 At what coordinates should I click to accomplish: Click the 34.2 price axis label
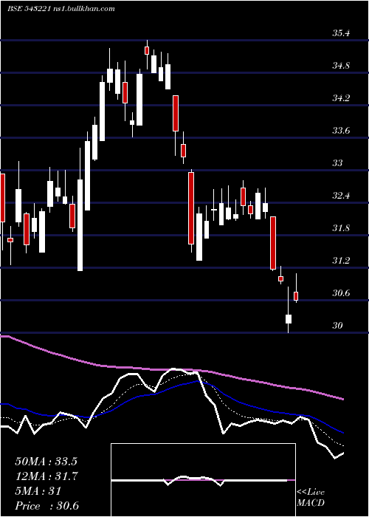point(341,98)
